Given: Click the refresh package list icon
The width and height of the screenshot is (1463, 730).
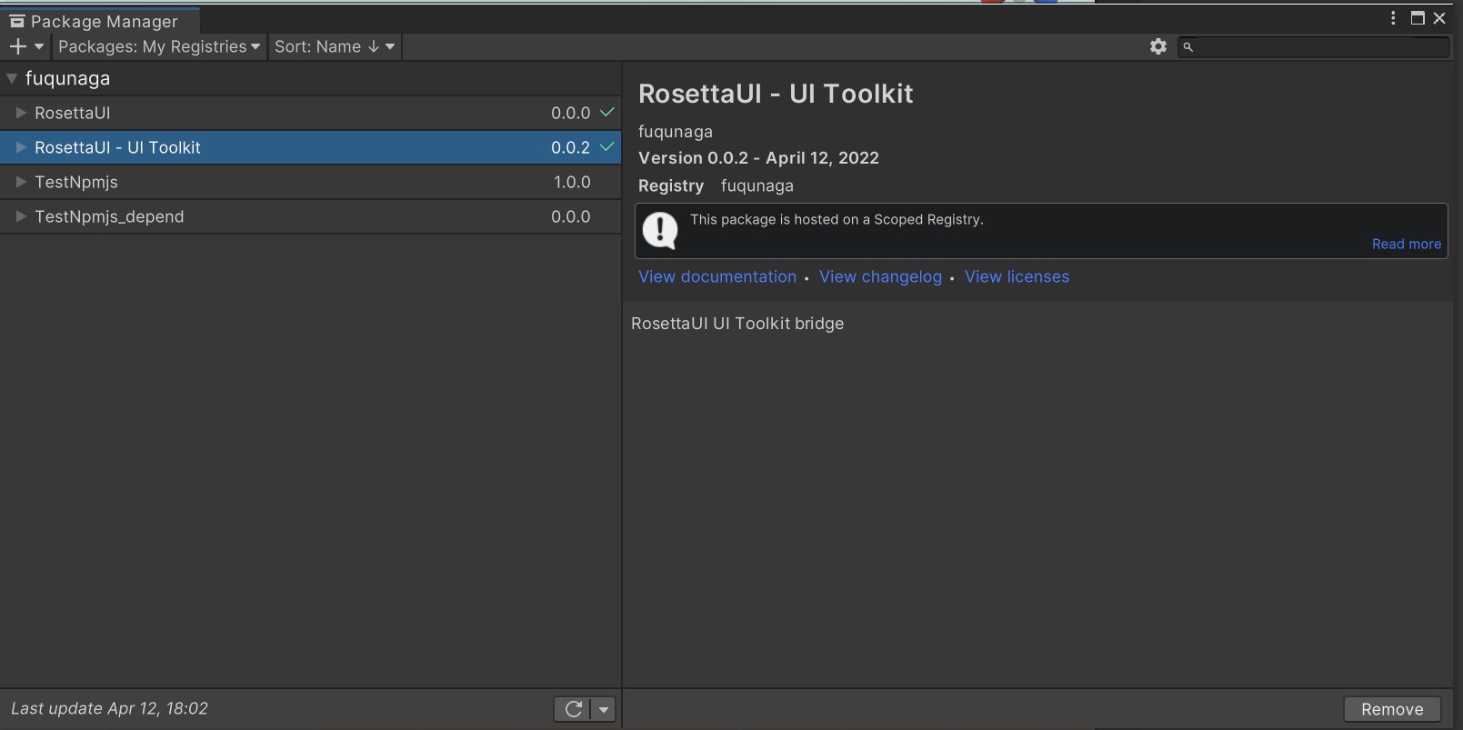Looking at the screenshot, I should [574, 709].
